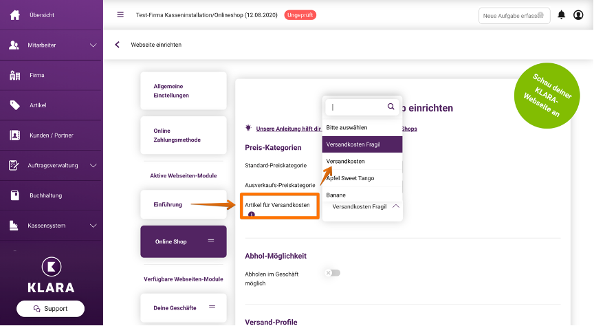Click Schau deiner KLARA-Webseite an badge
Image resolution: width=594 pixels, height=326 pixels.
[547, 96]
